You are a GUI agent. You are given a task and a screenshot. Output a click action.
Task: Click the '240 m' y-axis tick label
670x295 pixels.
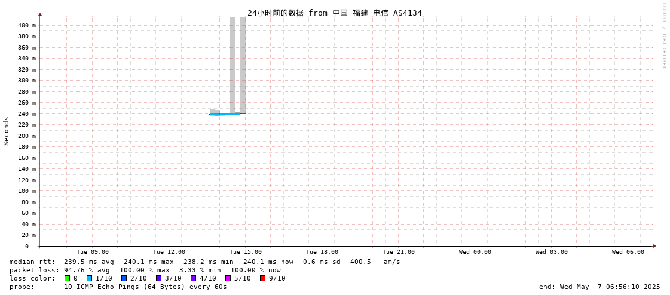tap(27, 114)
